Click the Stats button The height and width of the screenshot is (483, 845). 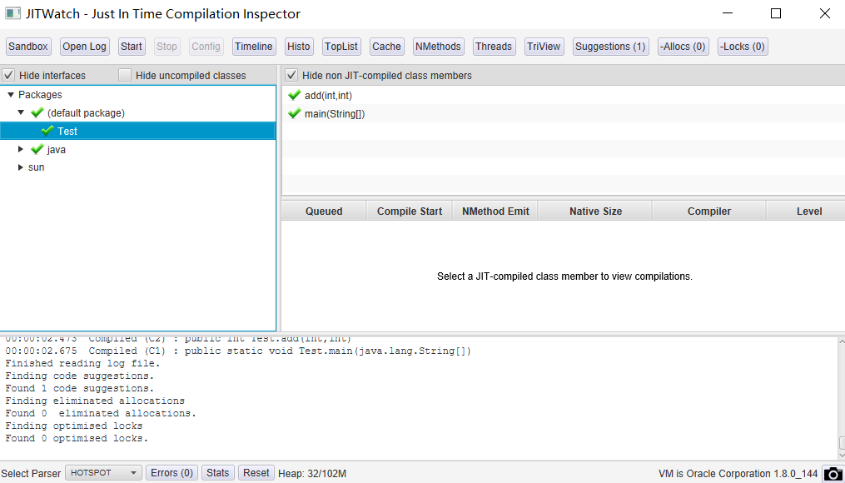click(218, 473)
